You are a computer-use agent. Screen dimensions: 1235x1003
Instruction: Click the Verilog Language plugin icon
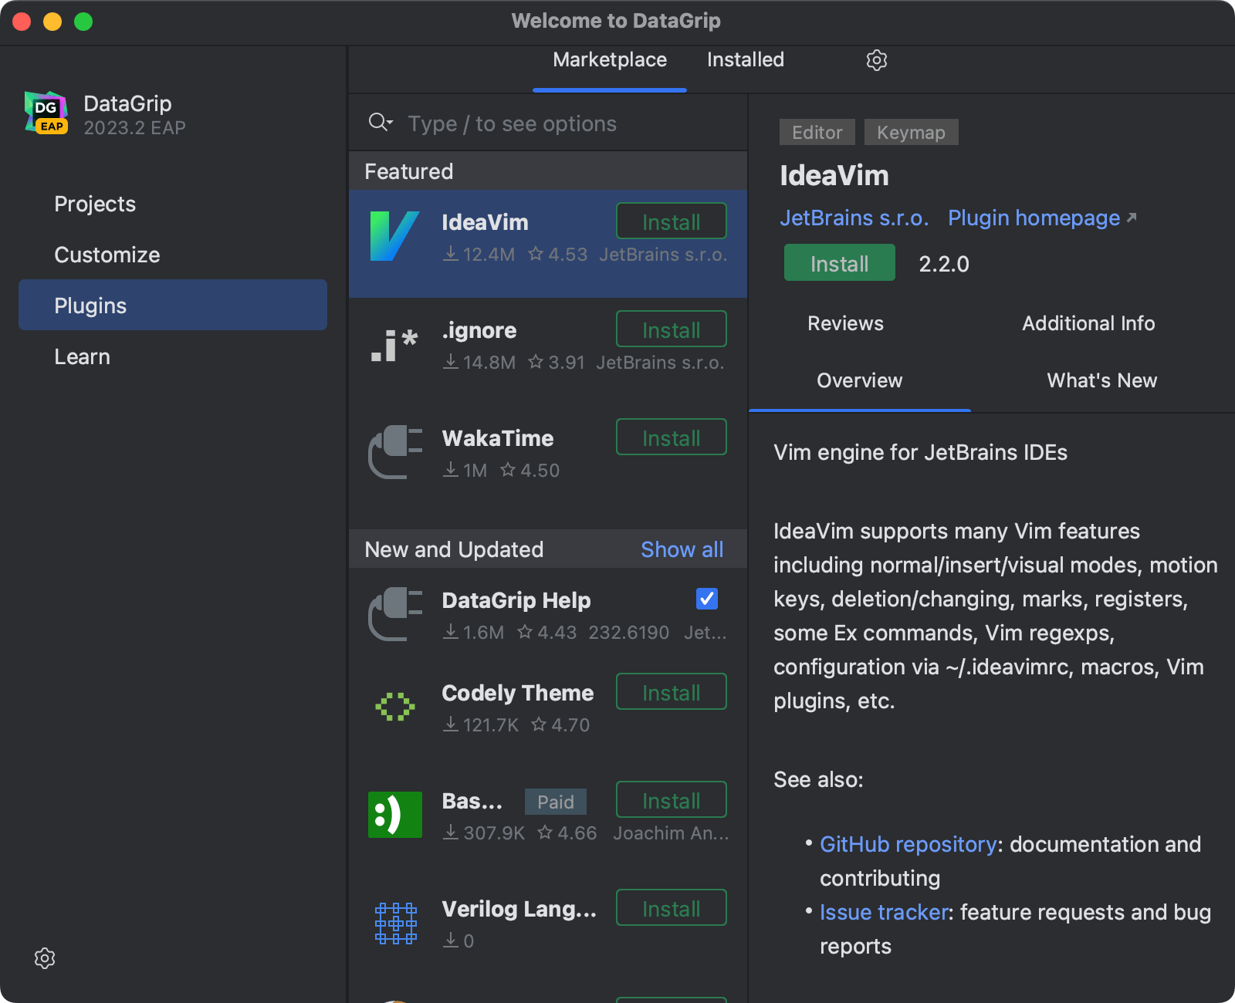point(395,923)
